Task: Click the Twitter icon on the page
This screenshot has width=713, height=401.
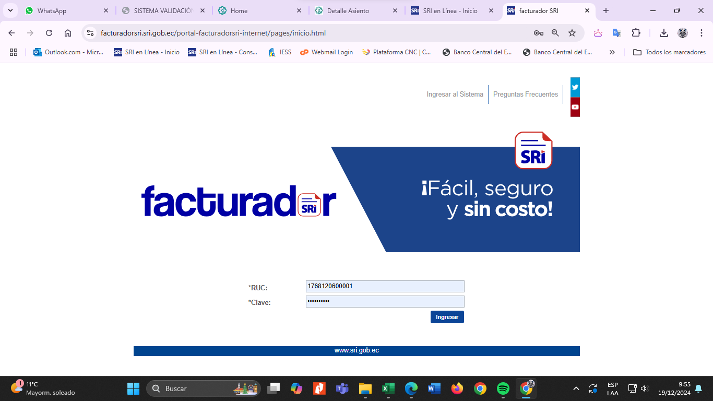Action: [x=575, y=87]
